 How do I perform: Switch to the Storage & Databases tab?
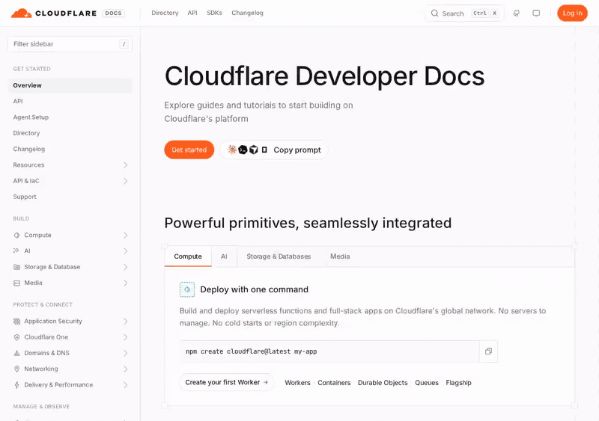279,256
